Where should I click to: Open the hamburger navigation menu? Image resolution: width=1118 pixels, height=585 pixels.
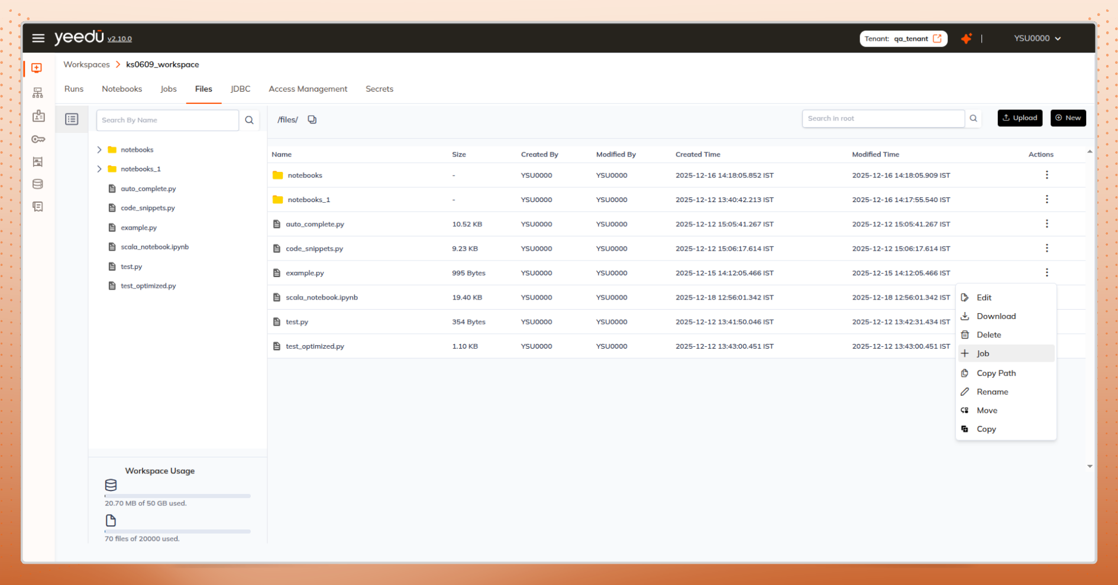[x=38, y=38]
